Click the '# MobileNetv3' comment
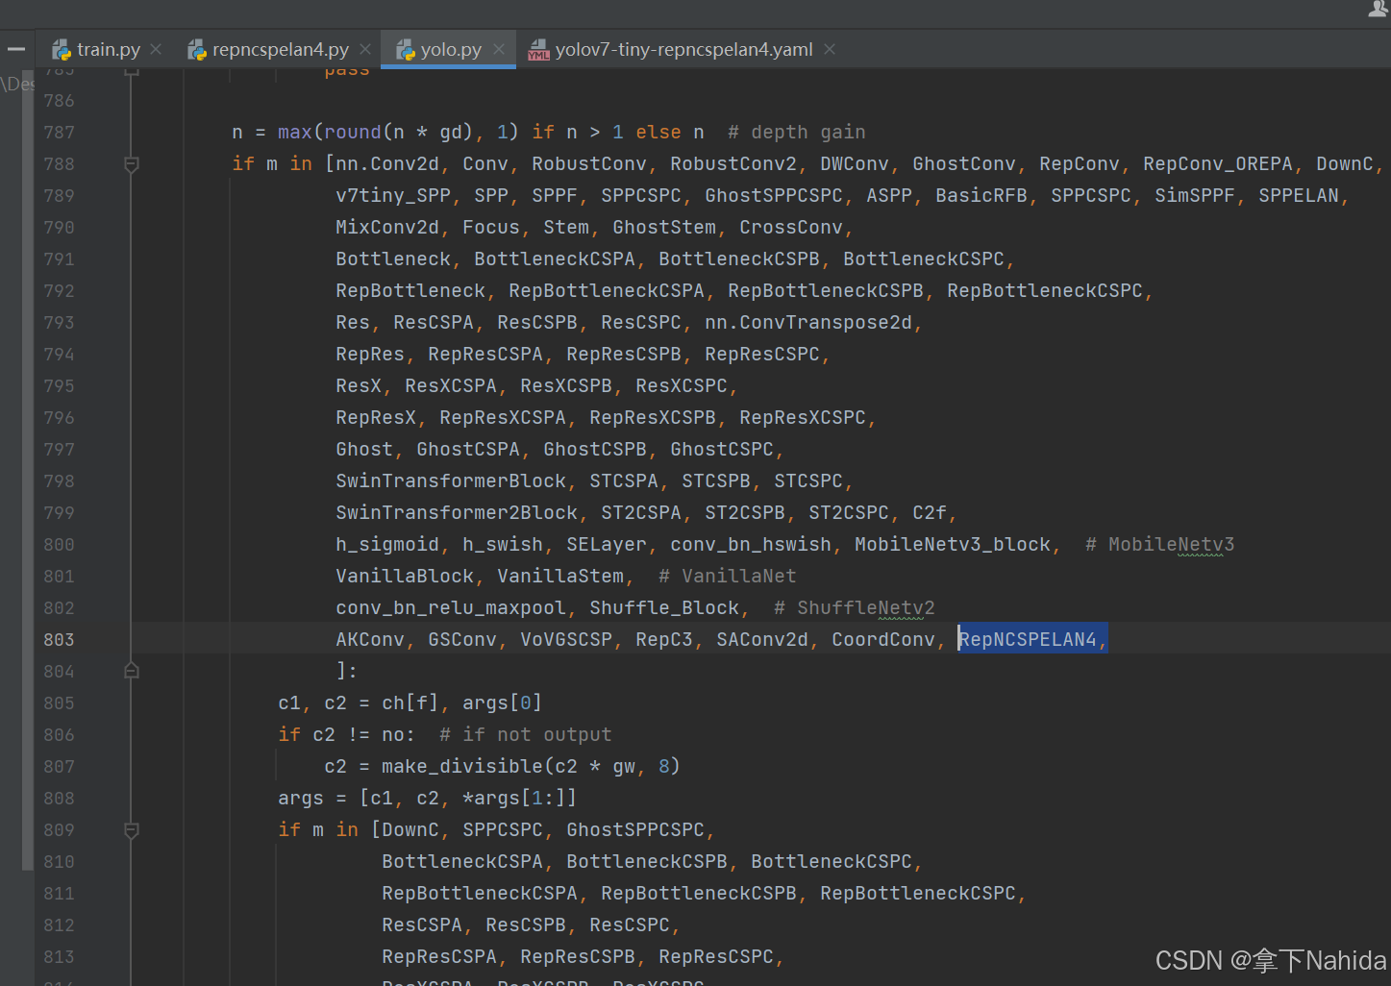The height and width of the screenshot is (986, 1391). tap(1160, 545)
